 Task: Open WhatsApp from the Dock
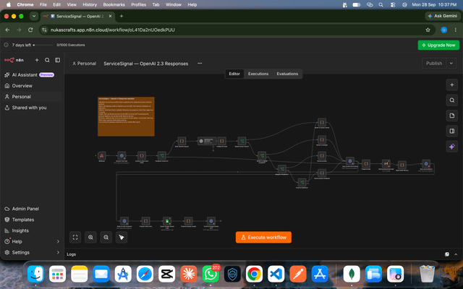(211, 274)
